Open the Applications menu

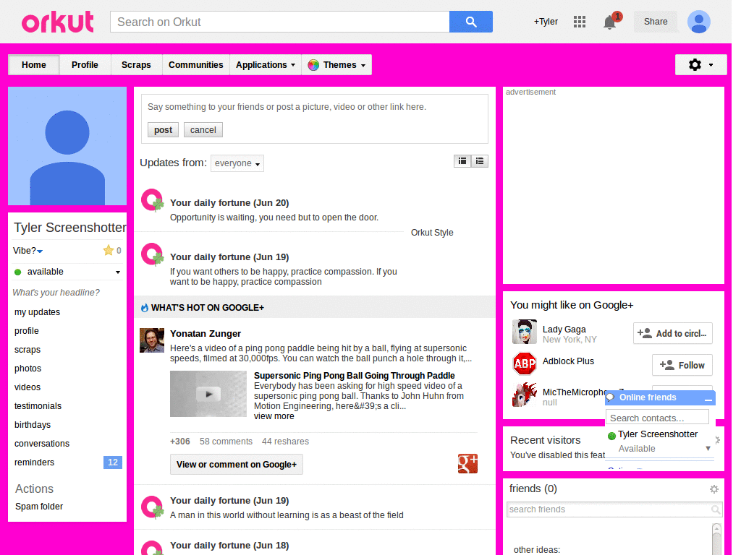[x=266, y=64]
